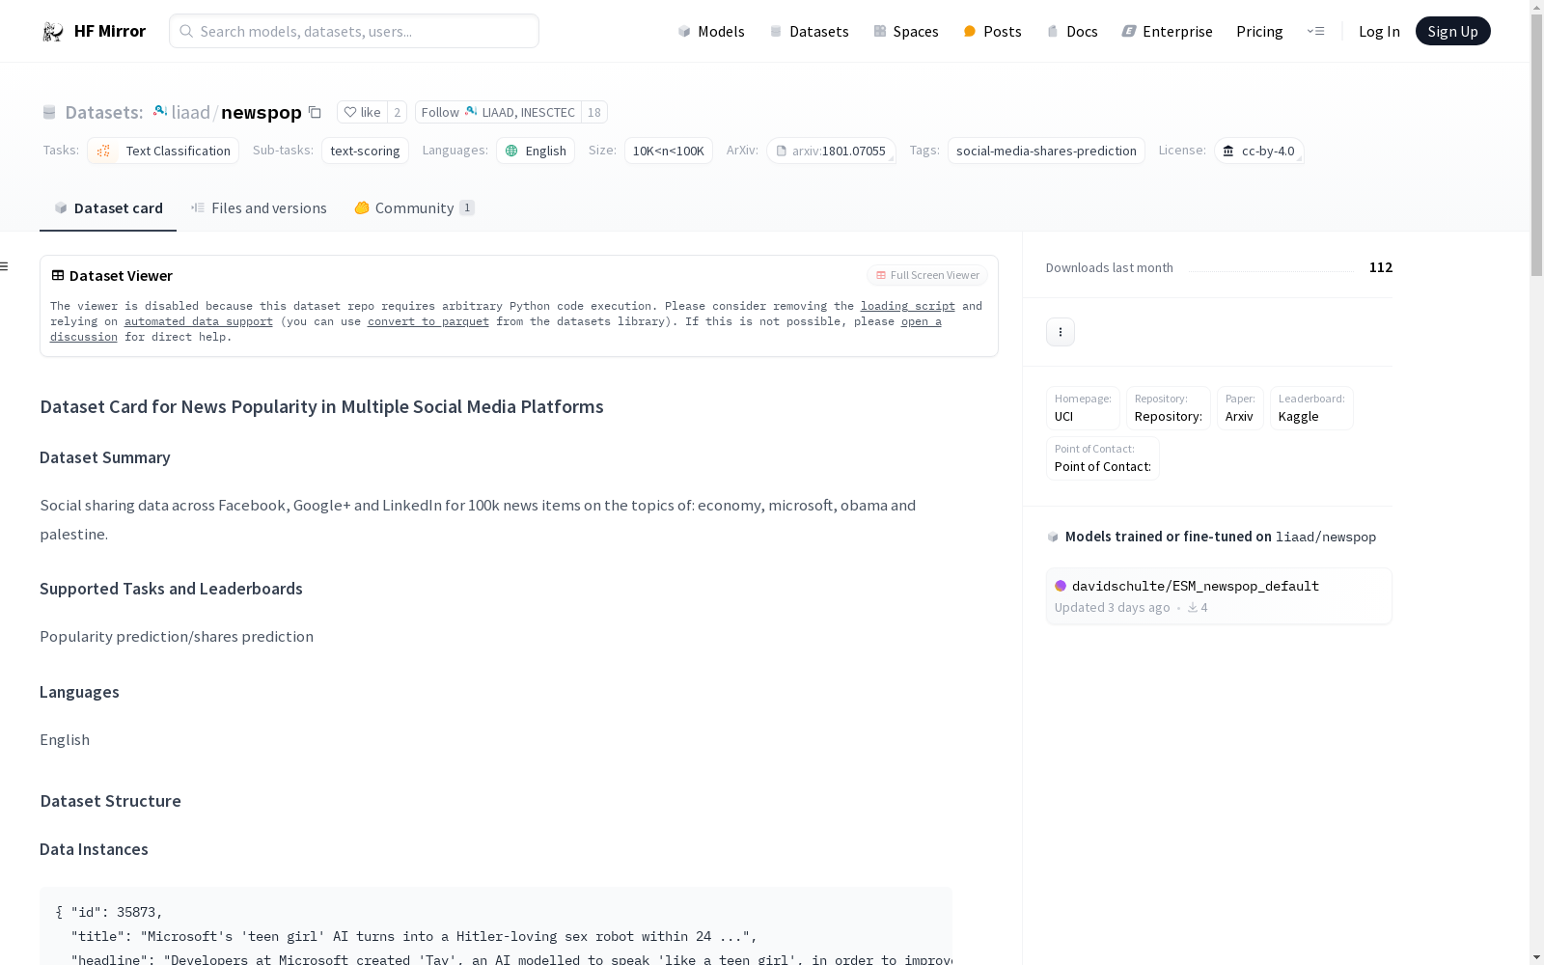The image size is (1544, 965).
Task: Open the three-dot options menu
Action: point(1061,332)
